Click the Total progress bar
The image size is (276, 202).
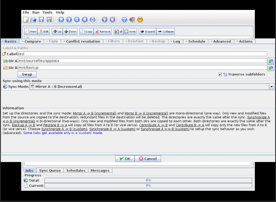pos(148,181)
